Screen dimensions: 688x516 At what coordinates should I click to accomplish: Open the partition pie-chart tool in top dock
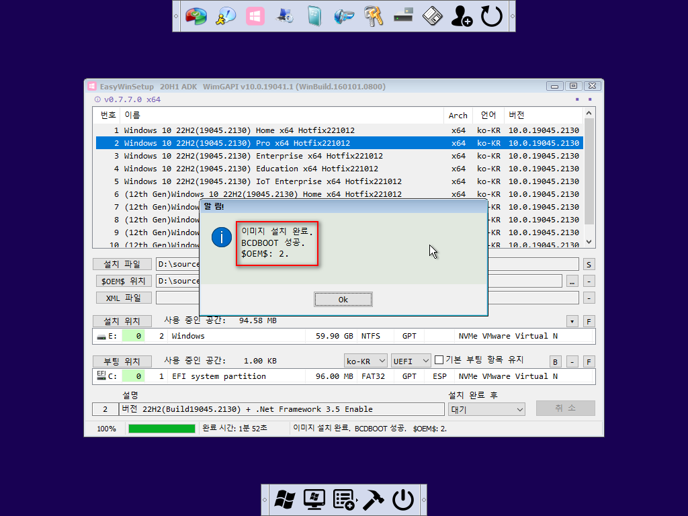[x=196, y=16]
